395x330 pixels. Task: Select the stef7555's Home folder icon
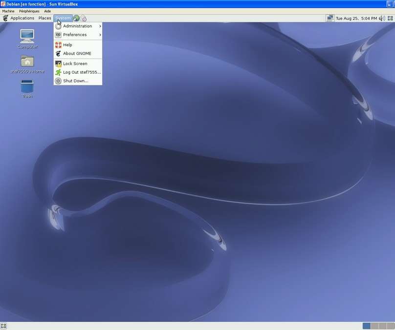[27, 64]
